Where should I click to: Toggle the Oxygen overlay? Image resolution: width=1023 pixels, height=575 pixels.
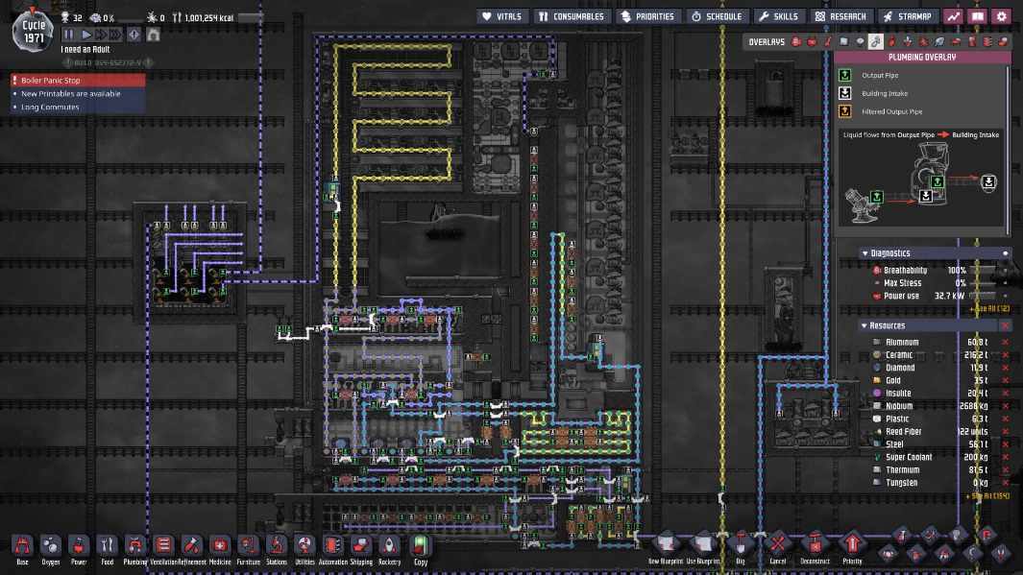(x=796, y=41)
